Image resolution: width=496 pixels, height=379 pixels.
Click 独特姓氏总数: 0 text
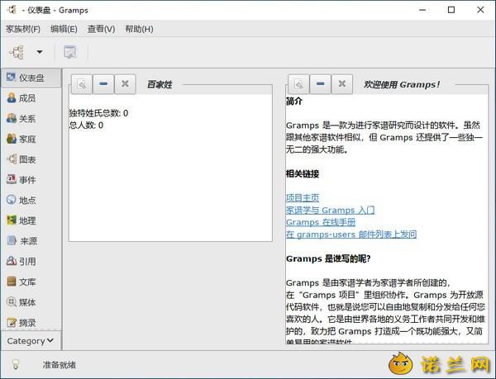pos(98,113)
